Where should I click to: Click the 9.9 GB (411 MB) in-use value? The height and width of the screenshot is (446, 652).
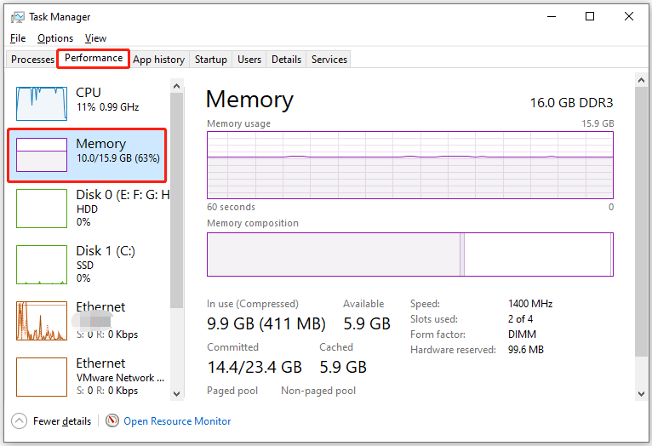point(266,323)
